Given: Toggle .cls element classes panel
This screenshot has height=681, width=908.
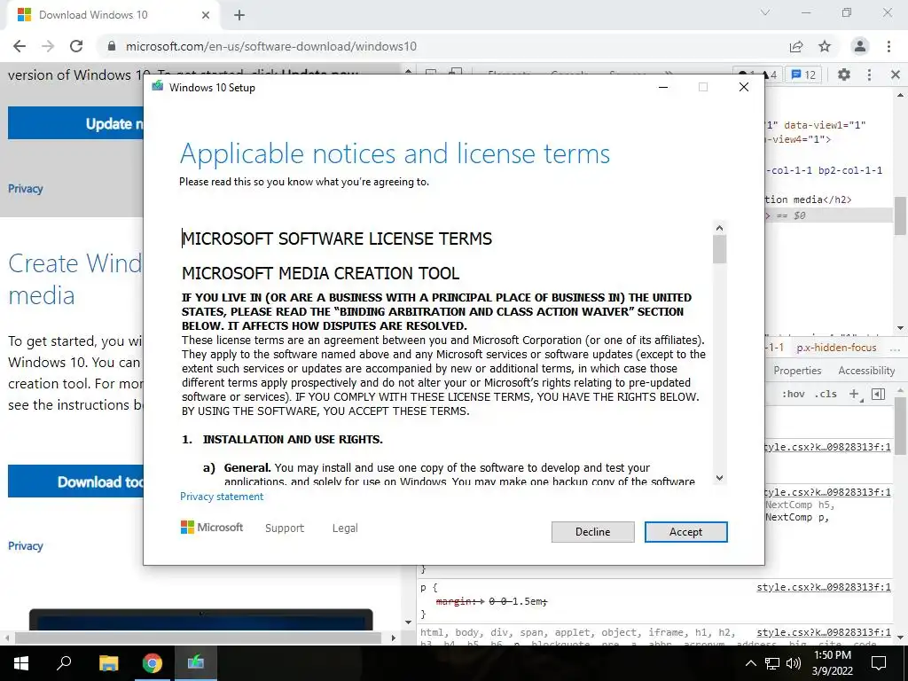Looking at the screenshot, I should 826,394.
